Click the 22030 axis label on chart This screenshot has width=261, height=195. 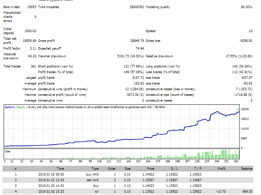[245, 109]
